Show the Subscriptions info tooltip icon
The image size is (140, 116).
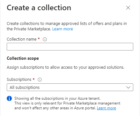tap(40, 80)
